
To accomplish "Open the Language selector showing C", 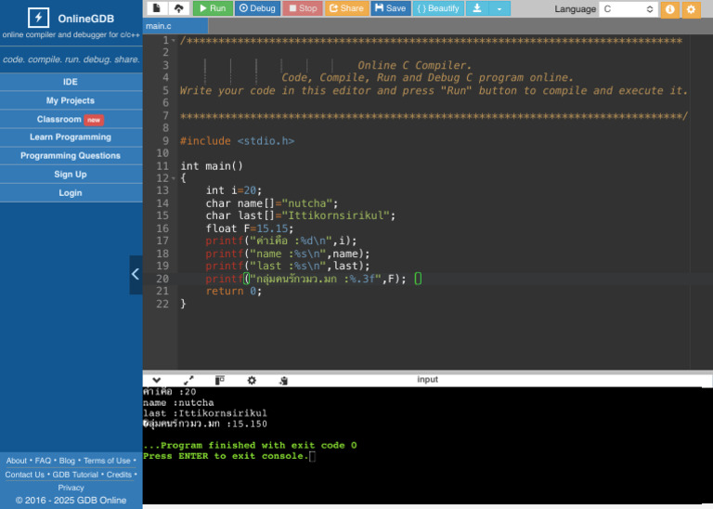I will coord(628,8).
